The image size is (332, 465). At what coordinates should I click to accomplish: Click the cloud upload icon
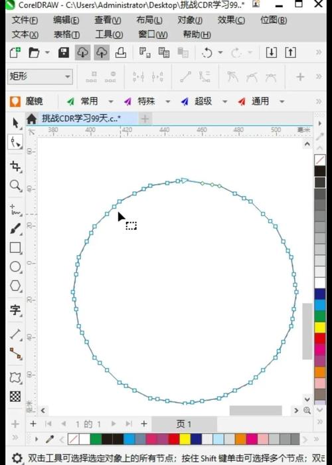102,52
